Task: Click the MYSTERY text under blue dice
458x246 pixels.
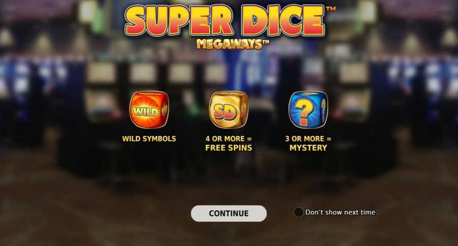Action: tap(308, 148)
